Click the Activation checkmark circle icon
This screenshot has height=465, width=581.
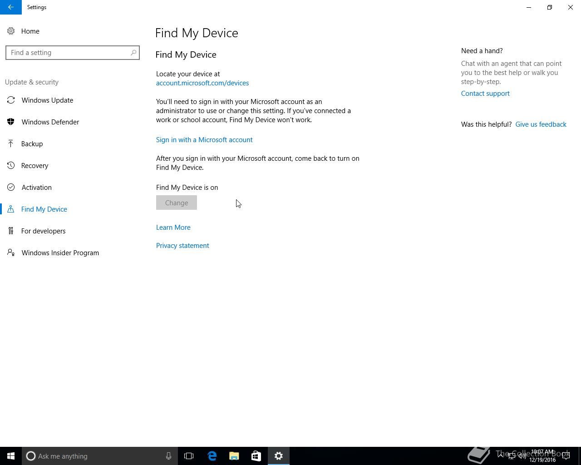[11, 187]
